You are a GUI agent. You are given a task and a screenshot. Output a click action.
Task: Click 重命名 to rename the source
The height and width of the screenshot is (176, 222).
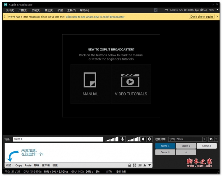click(46, 165)
